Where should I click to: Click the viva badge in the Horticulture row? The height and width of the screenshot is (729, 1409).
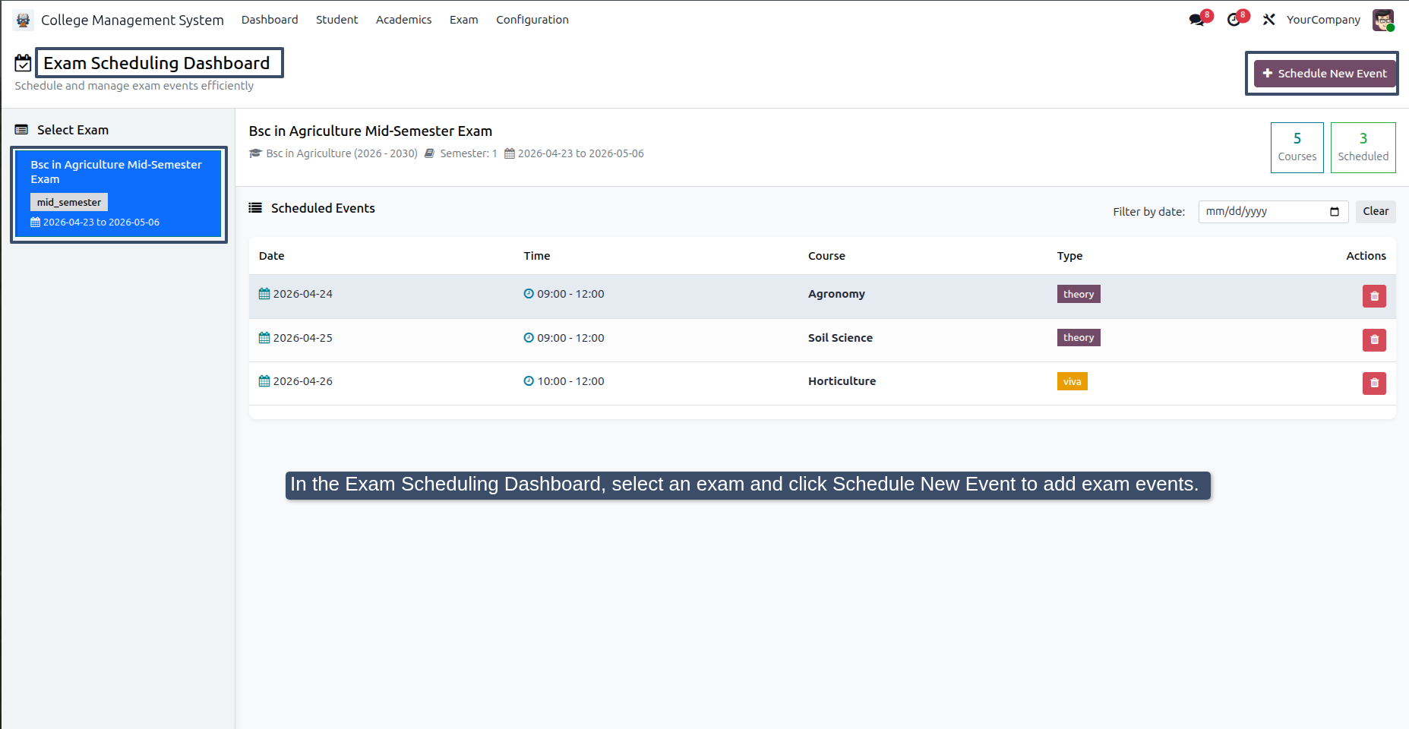(x=1072, y=381)
